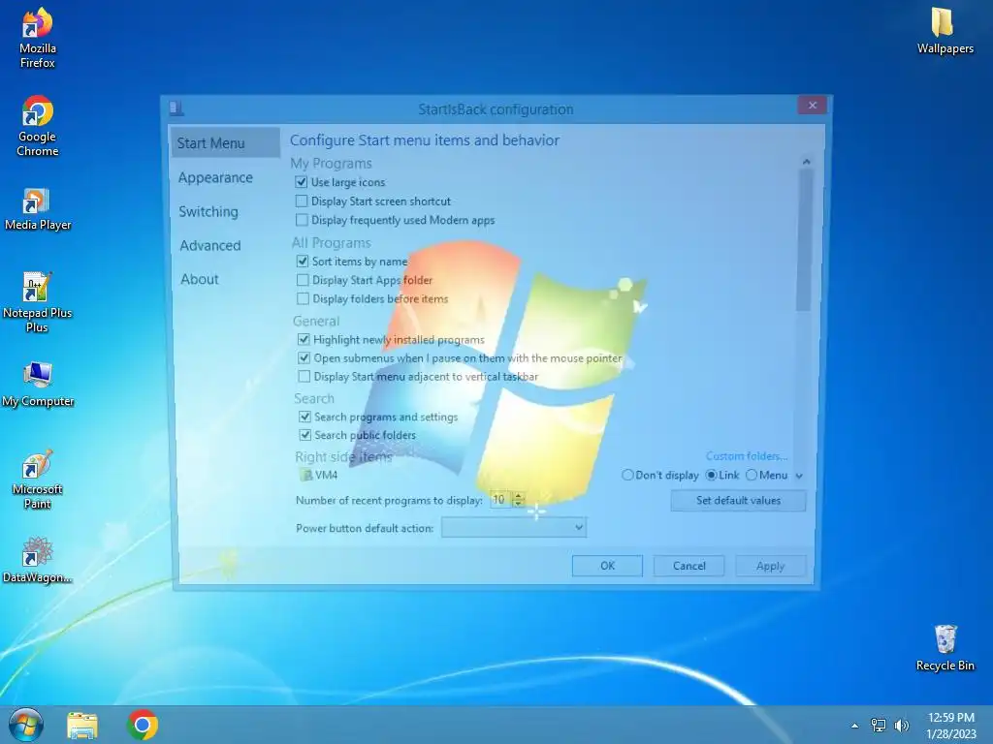This screenshot has height=744, width=993.
Task: Switch to the Start Menu tab
Action: [225, 143]
